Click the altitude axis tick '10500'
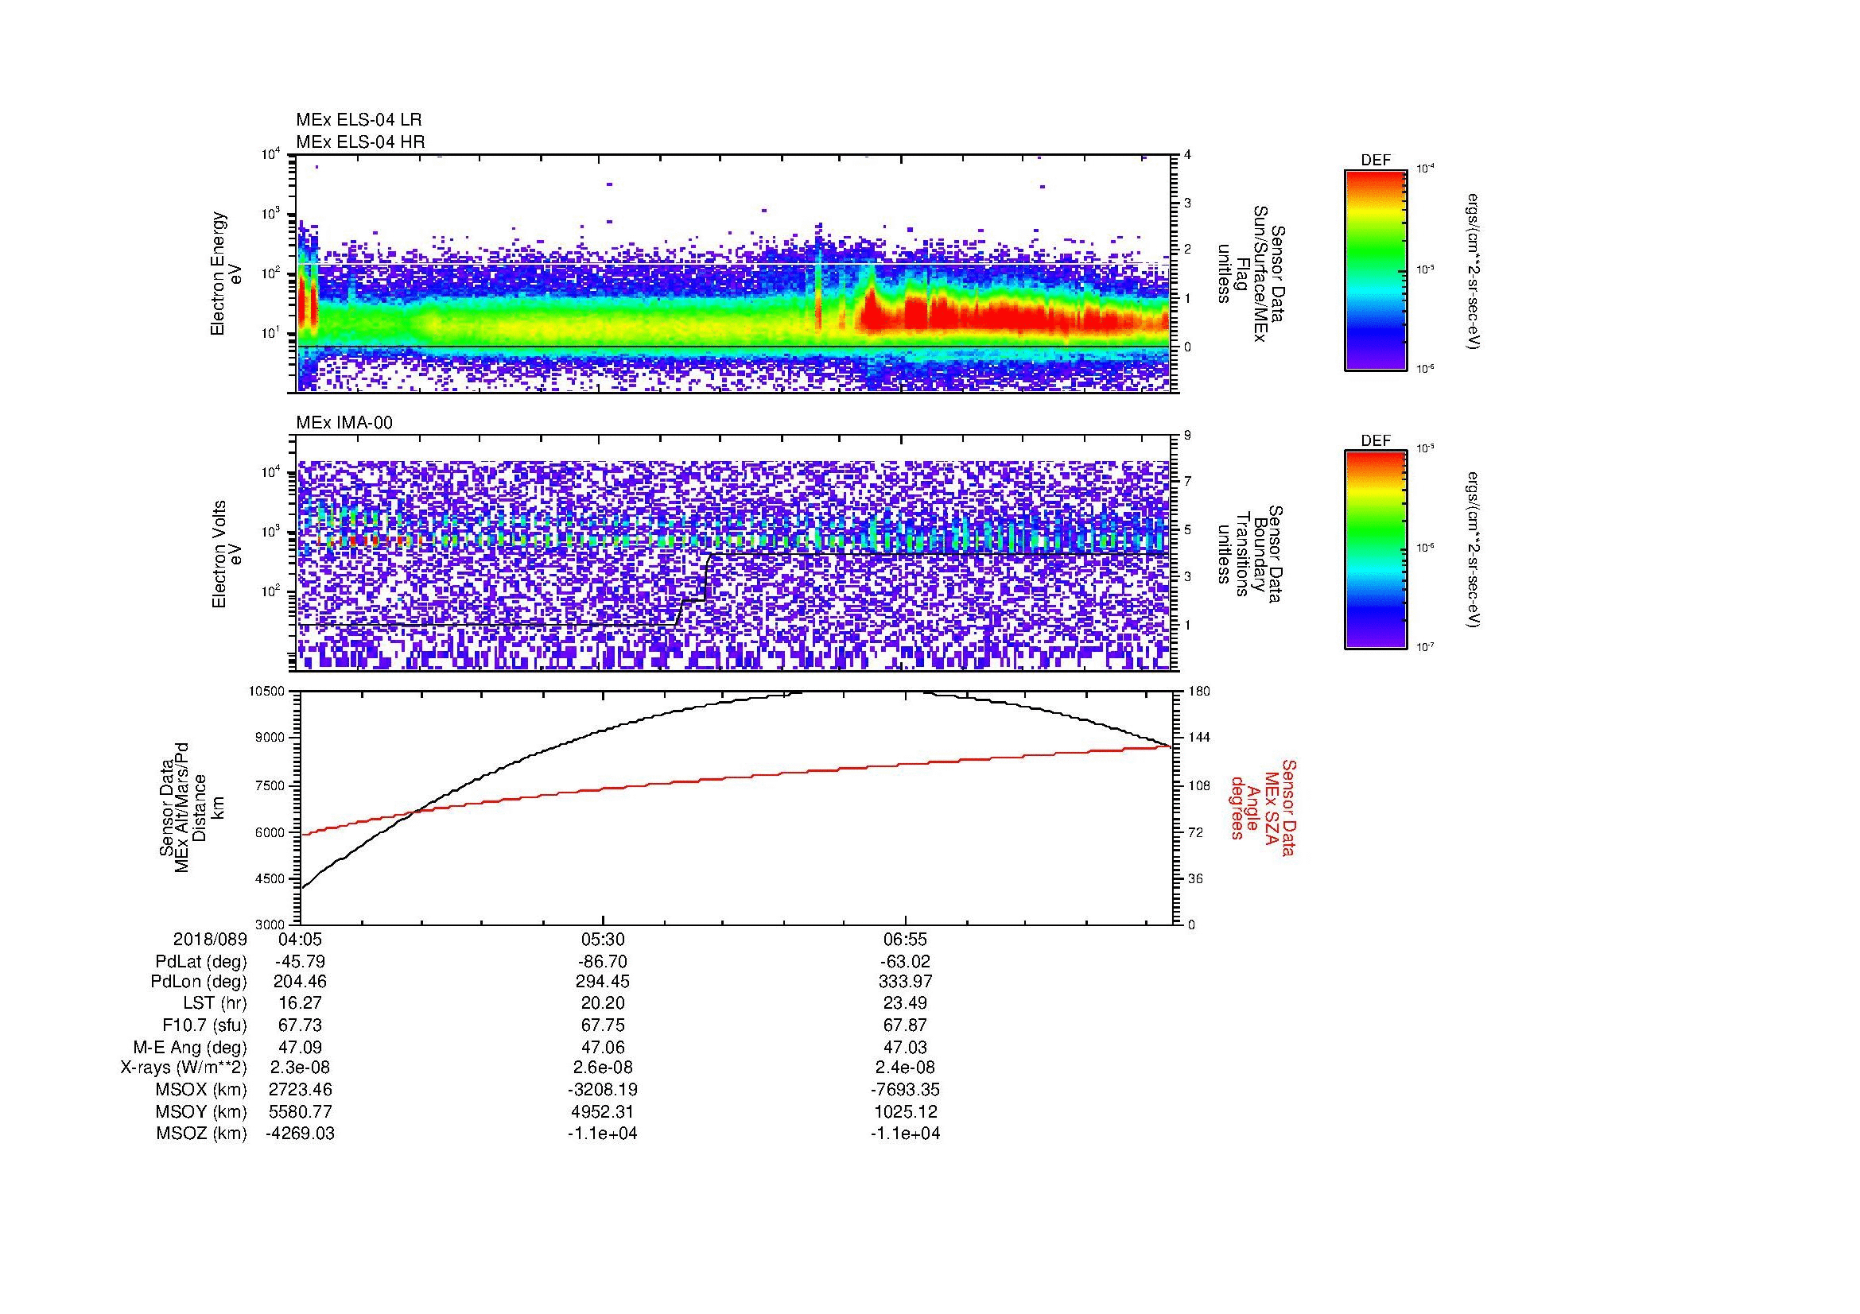The width and height of the screenshot is (1860, 1314). pyautogui.click(x=267, y=691)
